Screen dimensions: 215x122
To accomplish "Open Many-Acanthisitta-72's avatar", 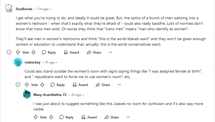I will [27, 95].
